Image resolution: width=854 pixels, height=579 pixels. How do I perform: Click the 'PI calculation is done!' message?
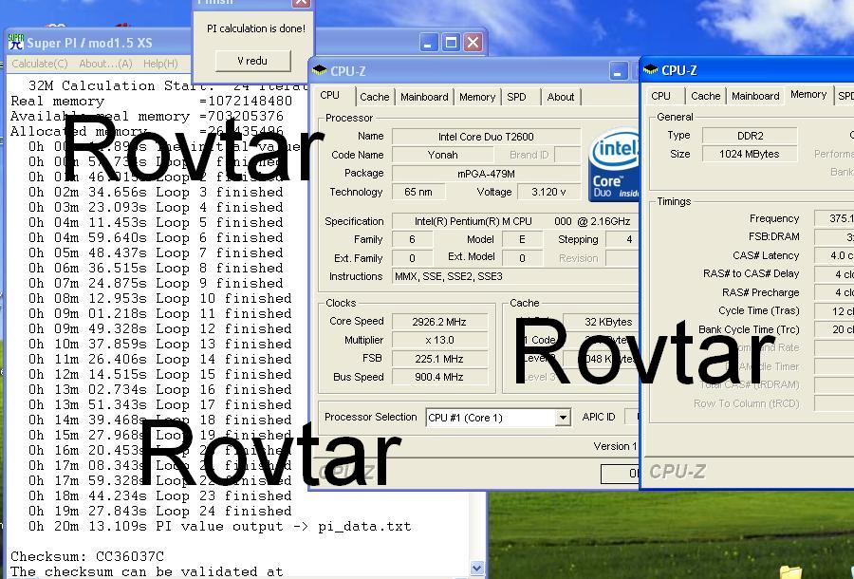tap(256, 28)
